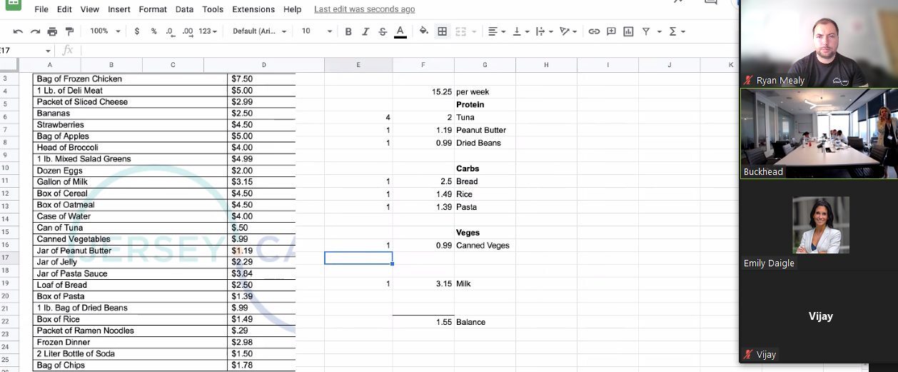Click the create filter icon
Viewport: 898px width, 372px height.
pyautogui.click(x=646, y=31)
